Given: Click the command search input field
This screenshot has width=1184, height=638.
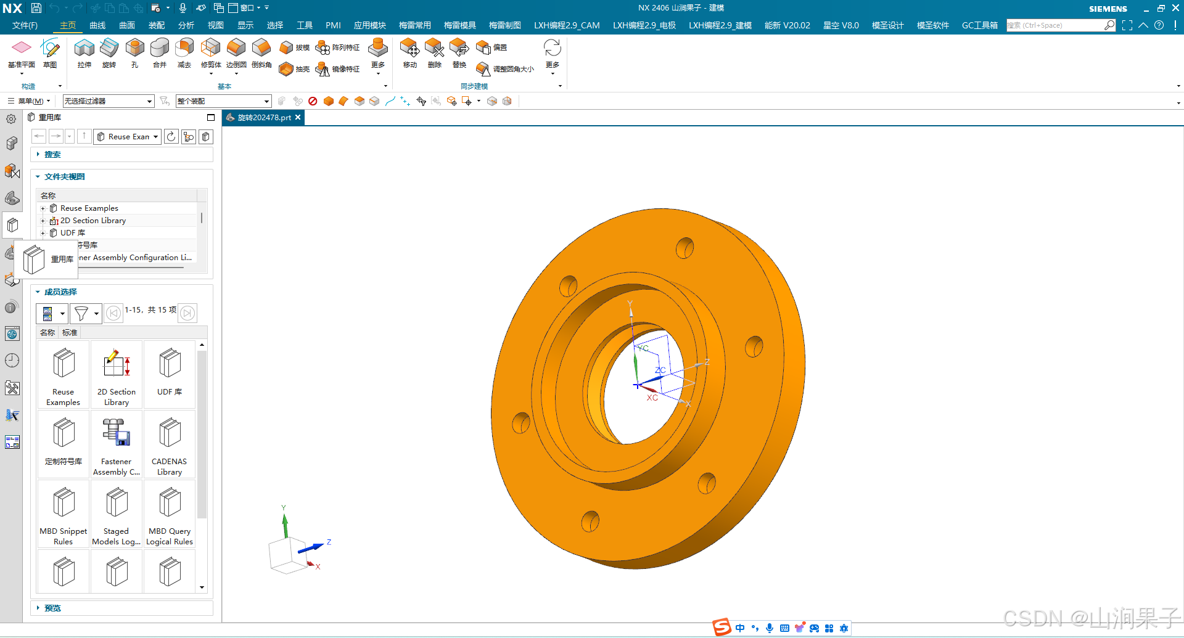Looking at the screenshot, I should [x=1054, y=25].
